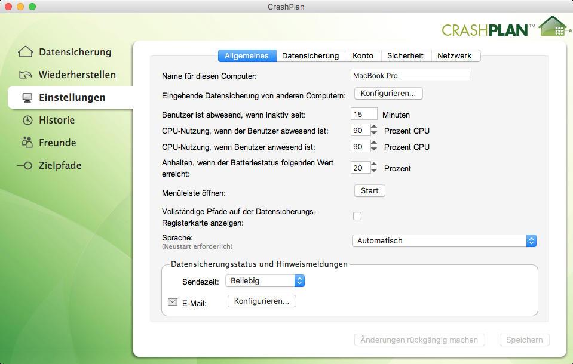Click the inactivity minutes field showing 15
This screenshot has width=573, height=364.
point(364,115)
